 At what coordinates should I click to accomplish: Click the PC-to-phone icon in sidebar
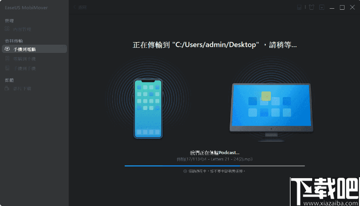pyautogui.click(x=7, y=59)
